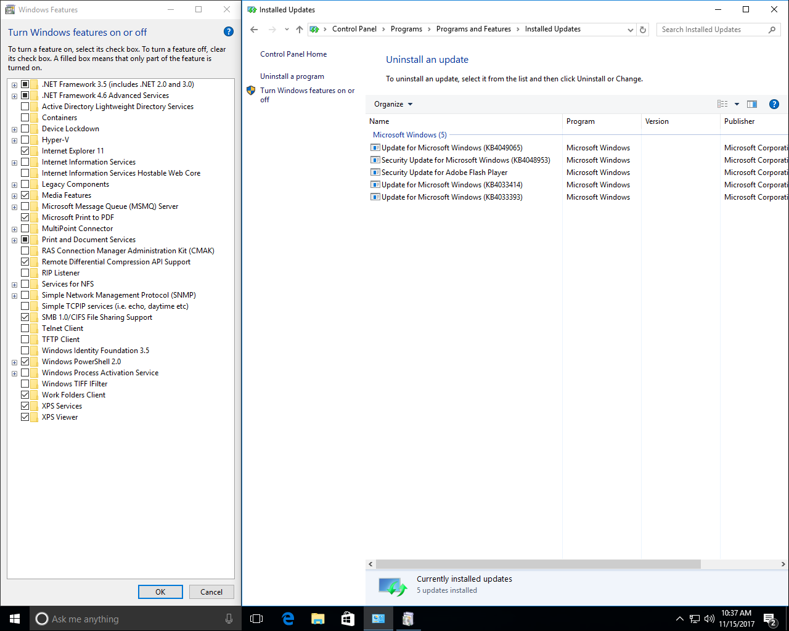789x631 pixels.
Task: Click OK in Windows Features dialog
Action: click(x=160, y=592)
